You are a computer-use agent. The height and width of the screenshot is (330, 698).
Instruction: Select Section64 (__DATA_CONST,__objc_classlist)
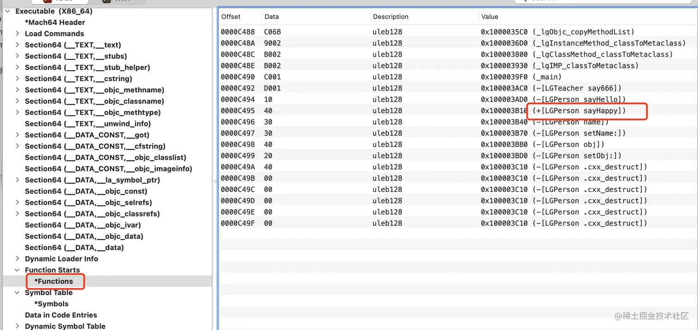[106, 157]
